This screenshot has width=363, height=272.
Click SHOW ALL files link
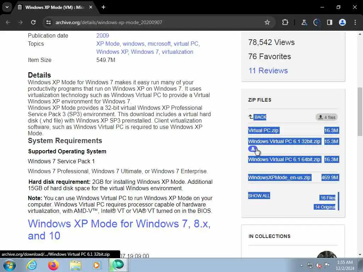tap(259, 195)
